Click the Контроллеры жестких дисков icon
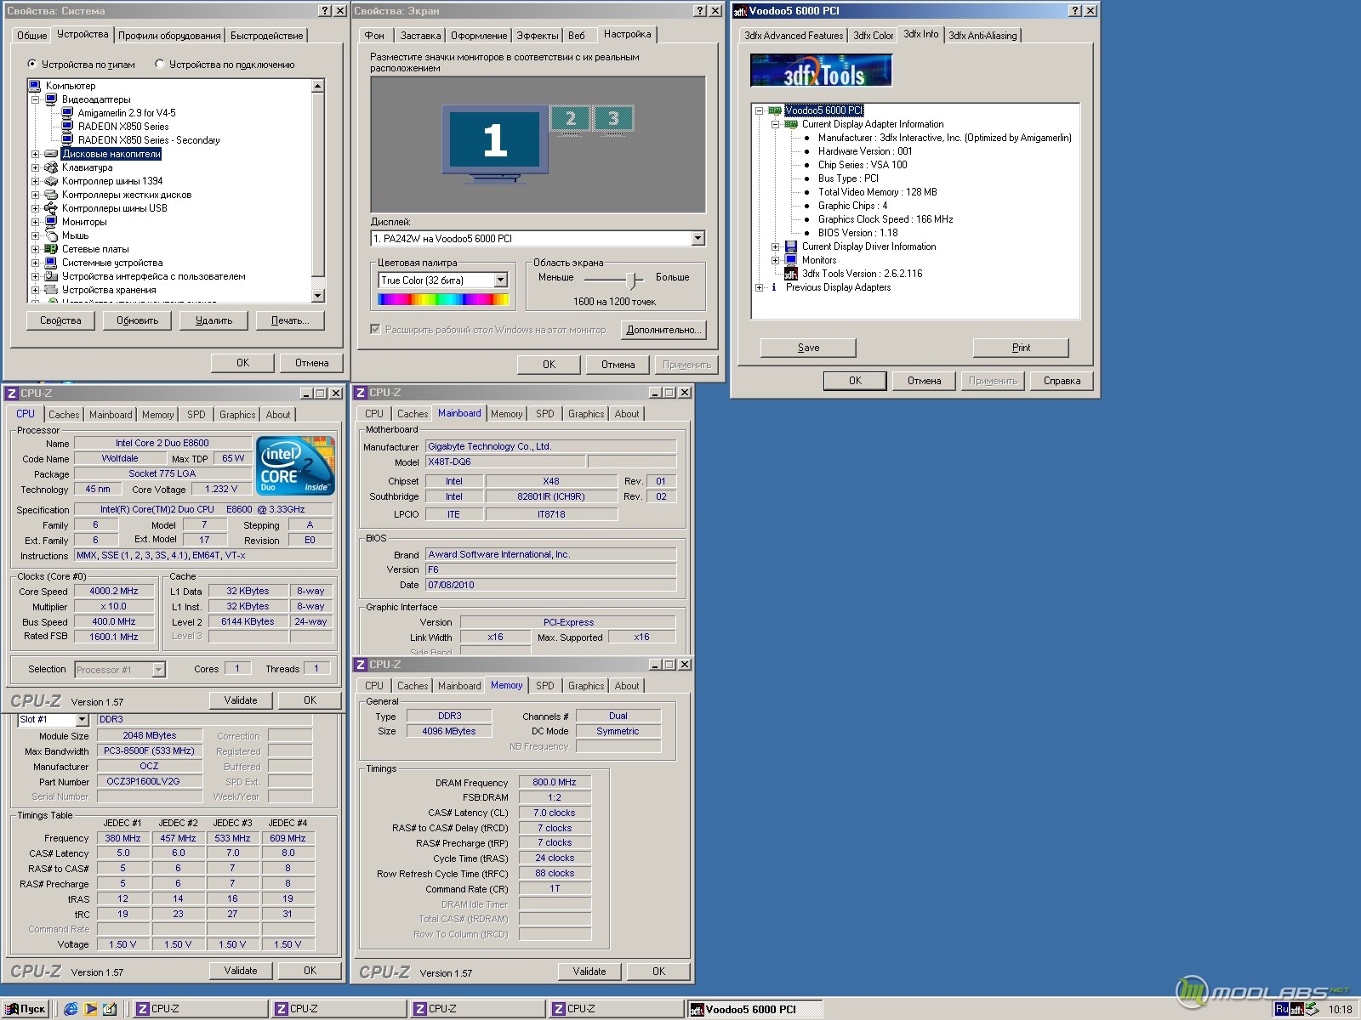The height and width of the screenshot is (1020, 1361). tap(51, 195)
